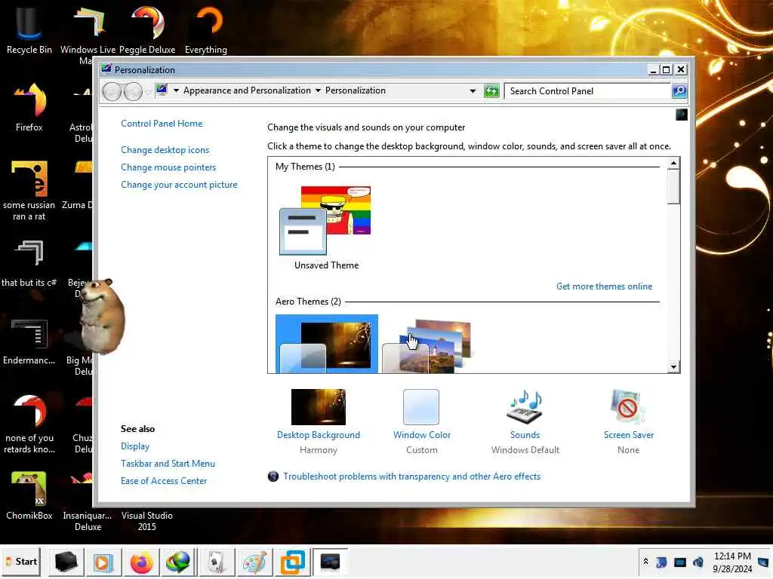Select the Unsaved Theme thumbnail

coord(325,228)
